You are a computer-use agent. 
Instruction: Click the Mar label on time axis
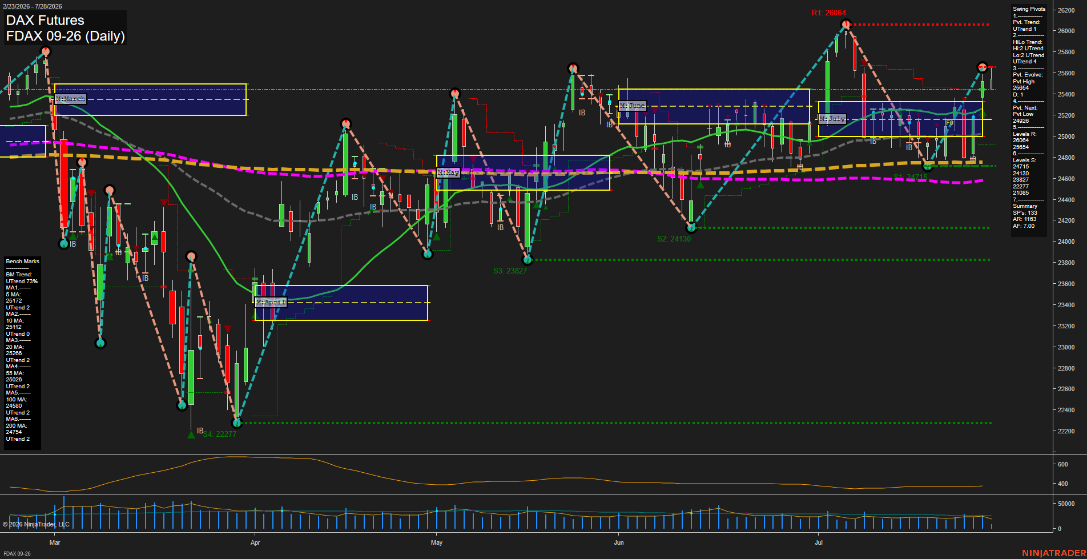tap(55, 542)
